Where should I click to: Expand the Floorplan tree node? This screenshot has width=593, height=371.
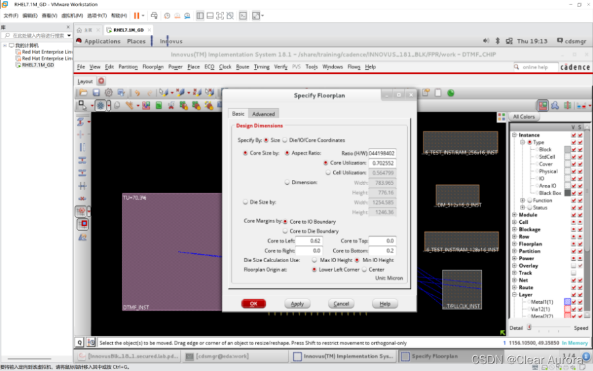click(x=514, y=244)
